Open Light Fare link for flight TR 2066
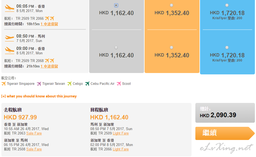 pyautogui.click(x=121, y=149)
